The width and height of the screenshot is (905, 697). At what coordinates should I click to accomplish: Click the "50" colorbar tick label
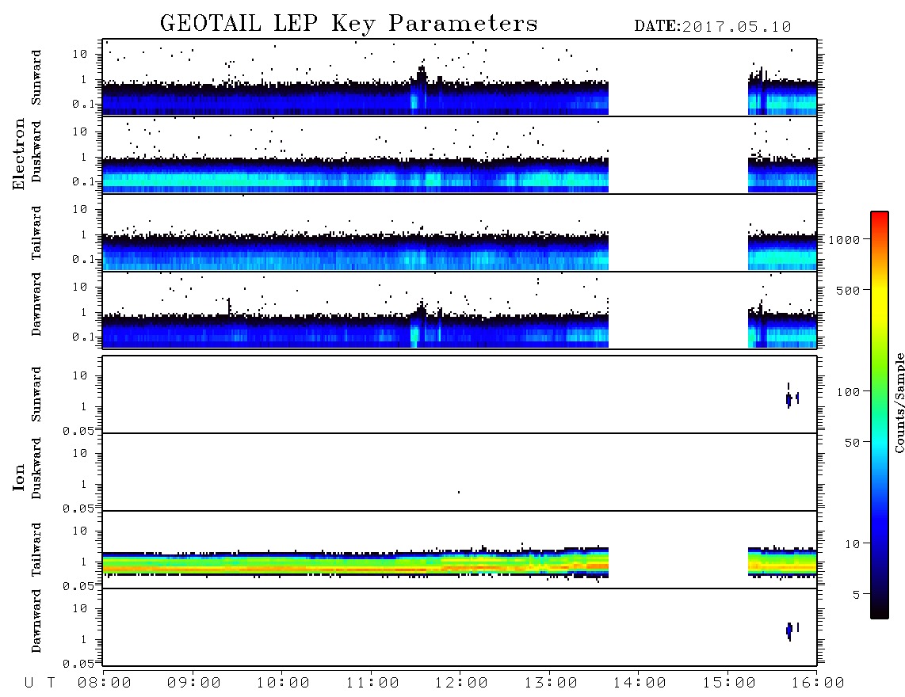(852, 443)
